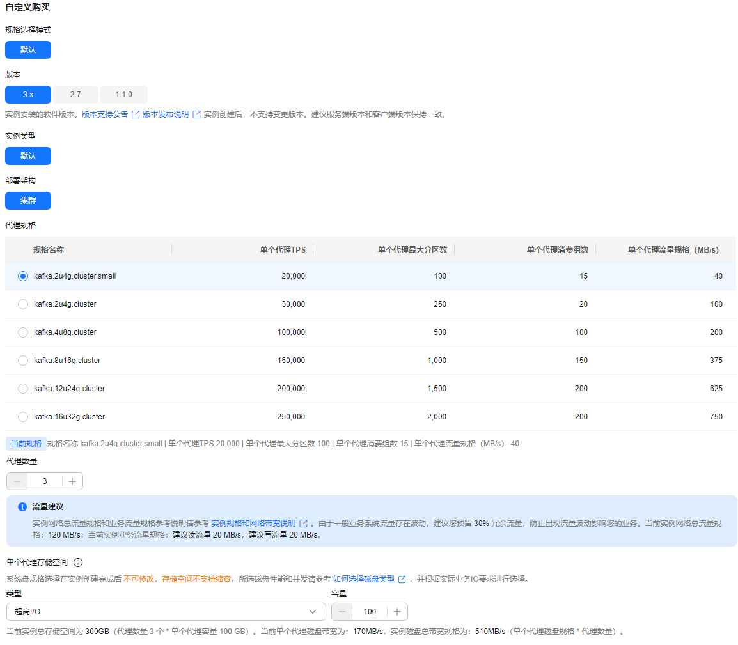Click the 150,000 TPS cell
738x645 pixels.
click(x=292, y=361)
